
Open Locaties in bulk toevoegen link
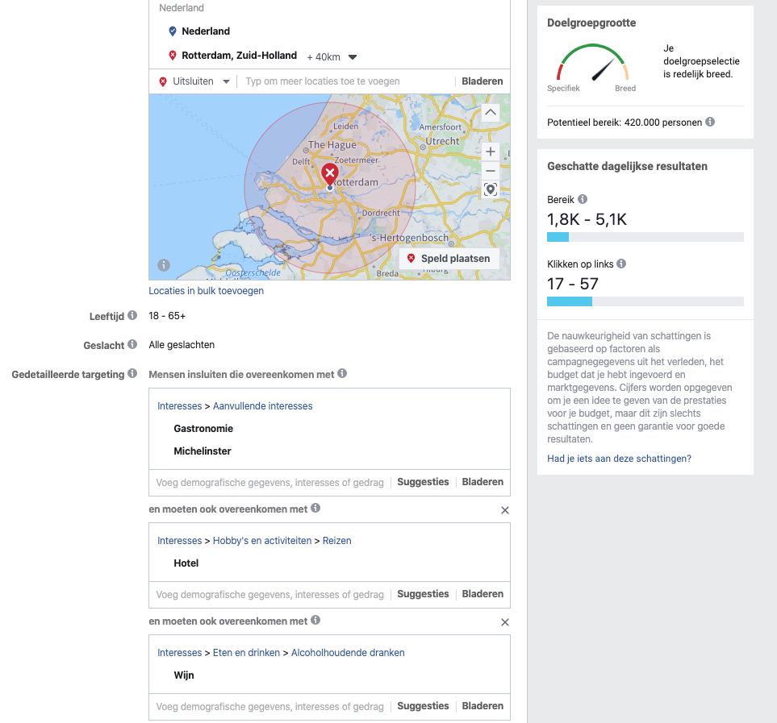point(206,291)
